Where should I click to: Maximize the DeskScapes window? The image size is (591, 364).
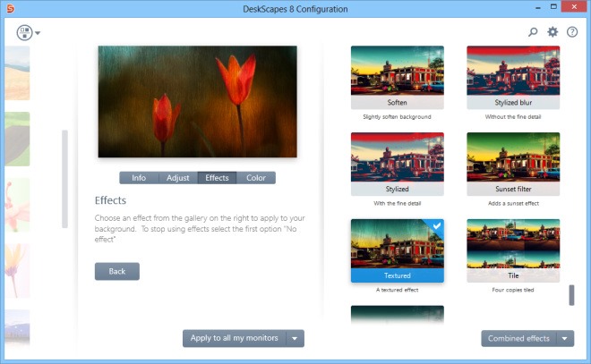pyautogui.click(x=553, y=7)
